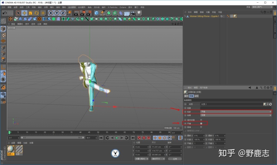
Task: Click the Undo arrow in the toolbar
Action: (x=5, y=13)
